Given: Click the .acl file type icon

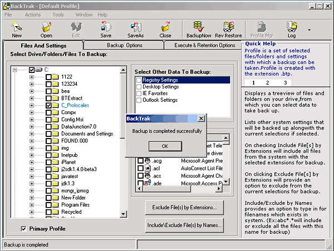Looking at the screenshot, I should coord(148,168).
